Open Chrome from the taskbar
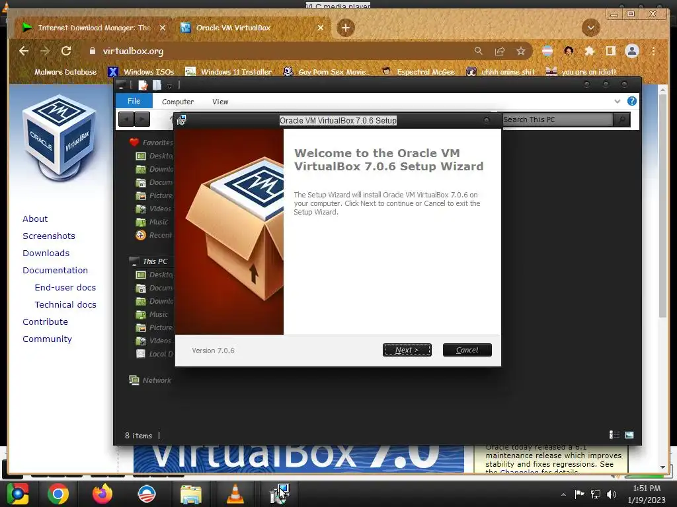 [x=58, y=494]
